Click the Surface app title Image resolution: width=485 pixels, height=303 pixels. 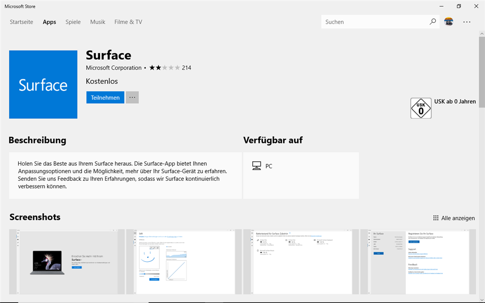point(108,55)
